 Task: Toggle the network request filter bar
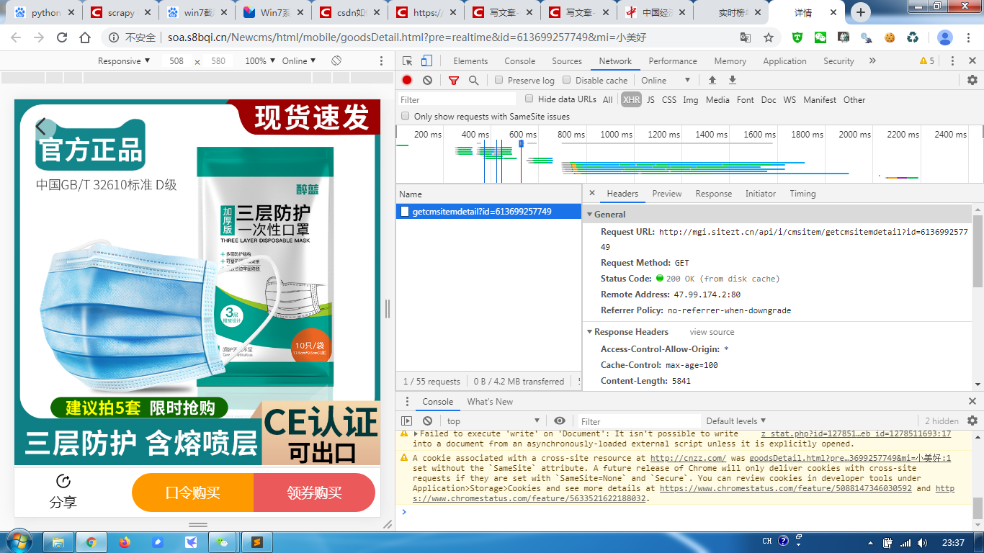452,80
